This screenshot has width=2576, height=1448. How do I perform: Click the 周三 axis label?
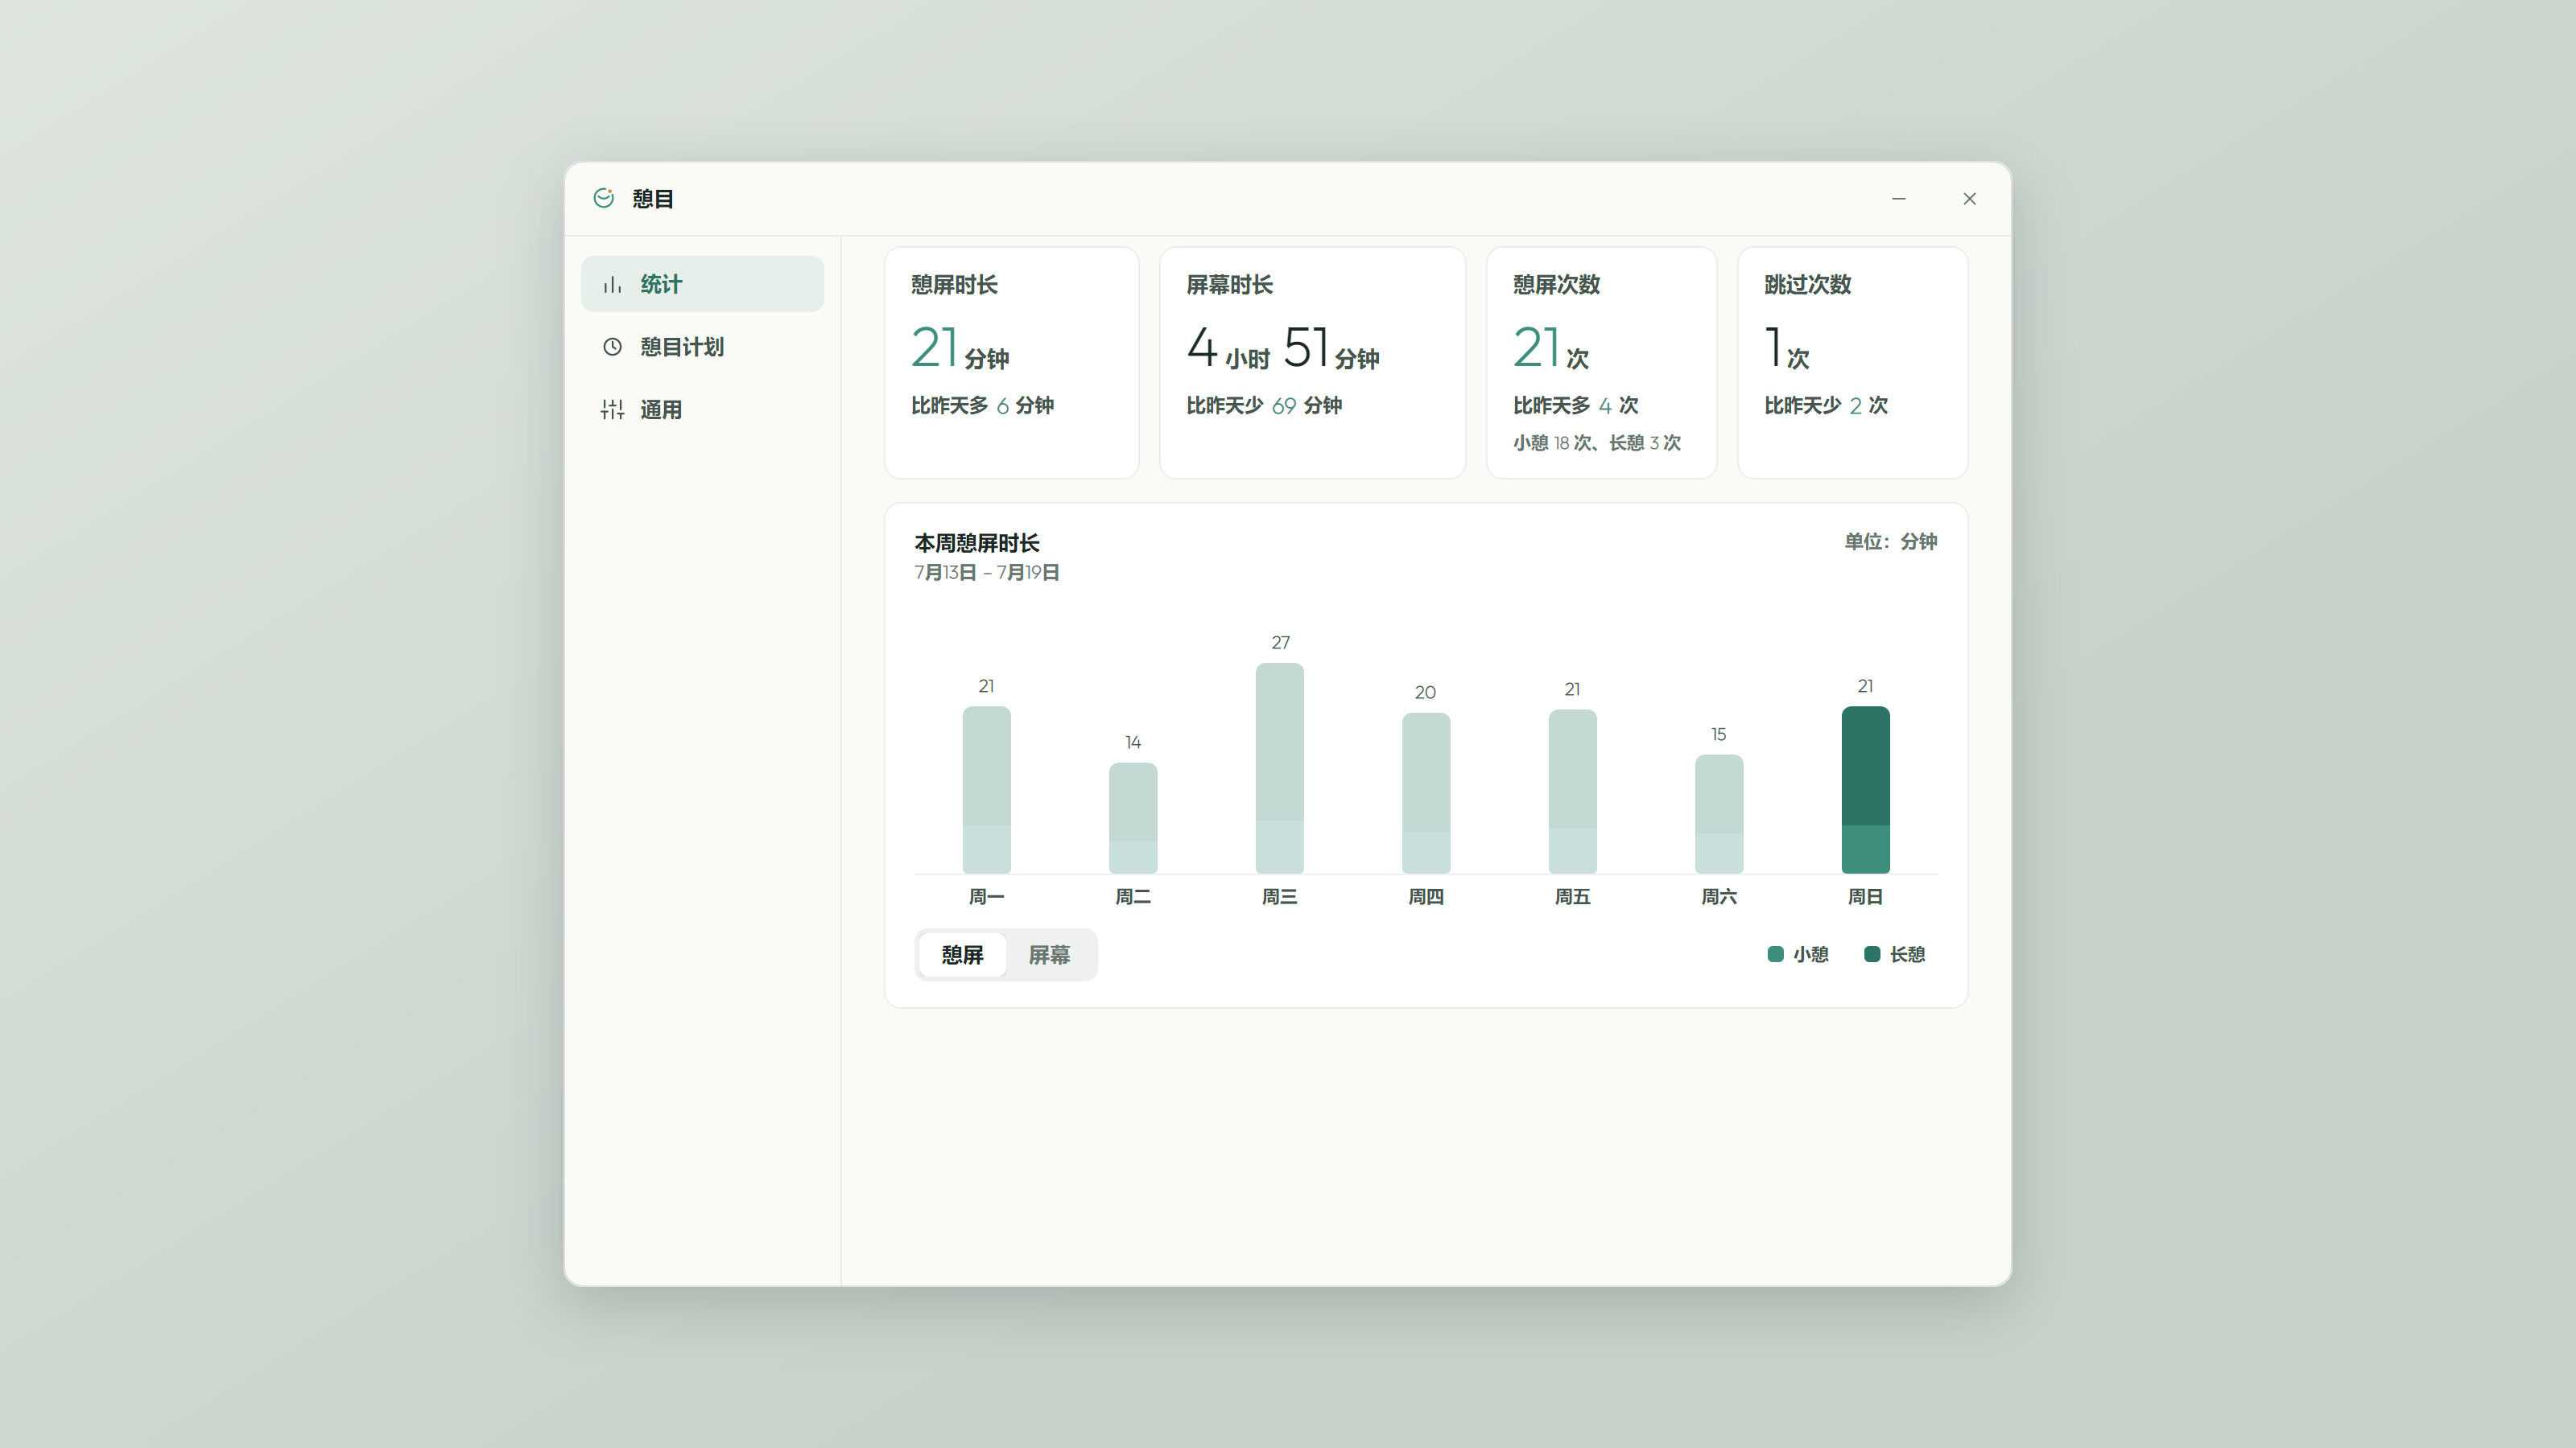pos(1279,898)
